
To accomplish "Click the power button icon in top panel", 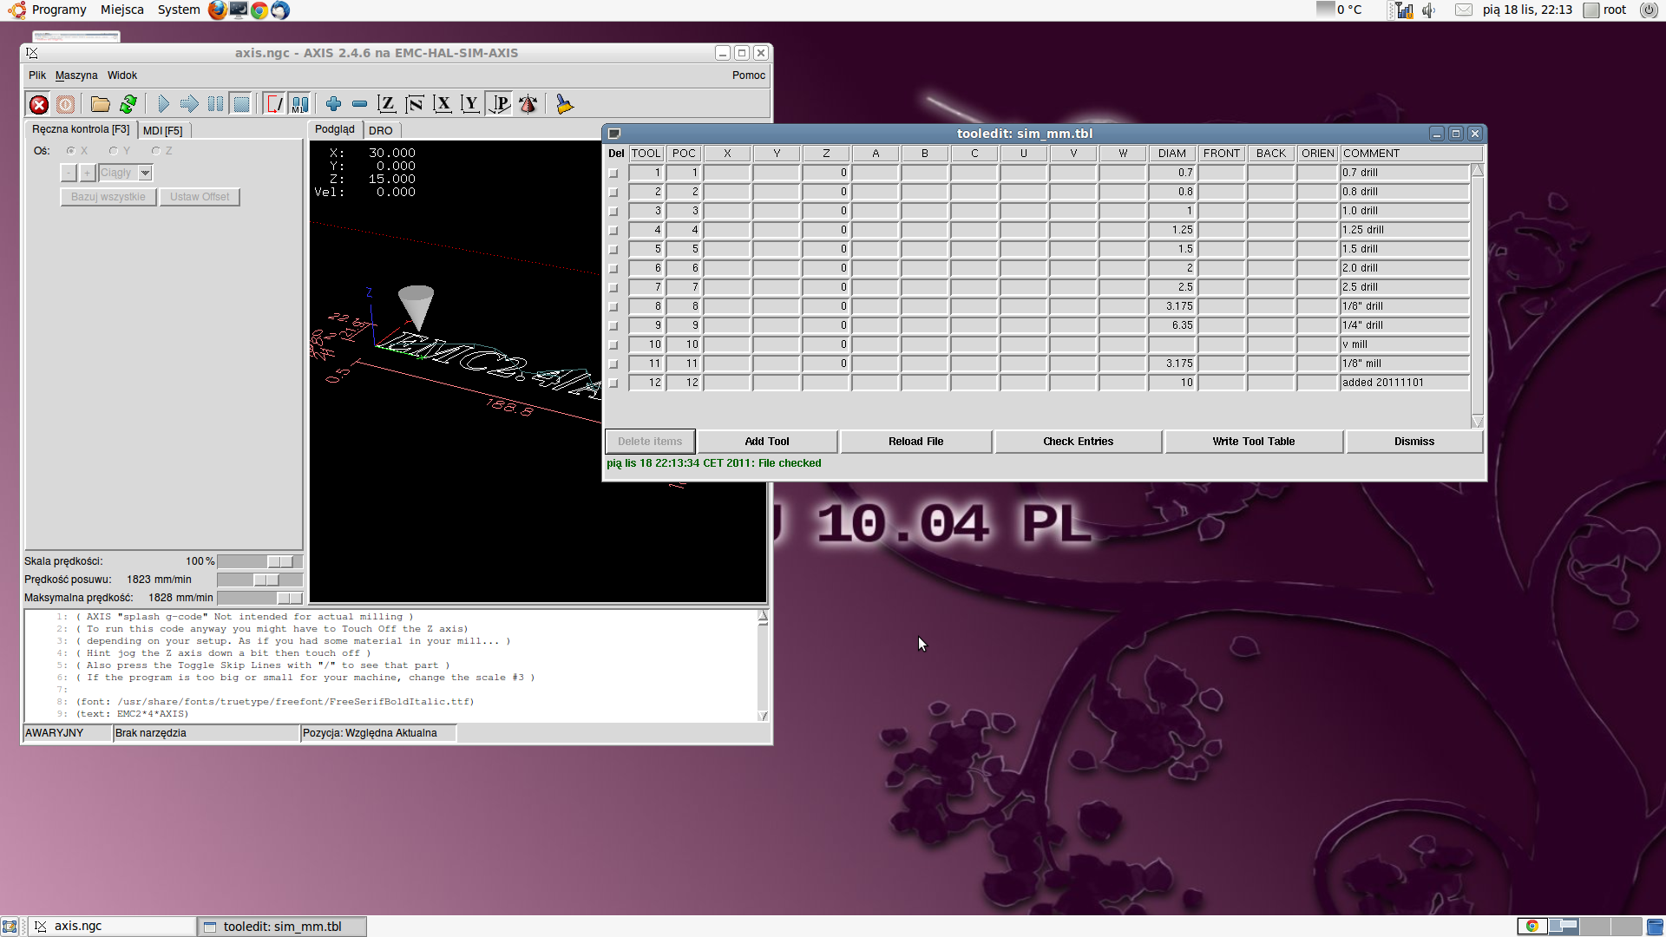I will click(x=1649, y=10).
